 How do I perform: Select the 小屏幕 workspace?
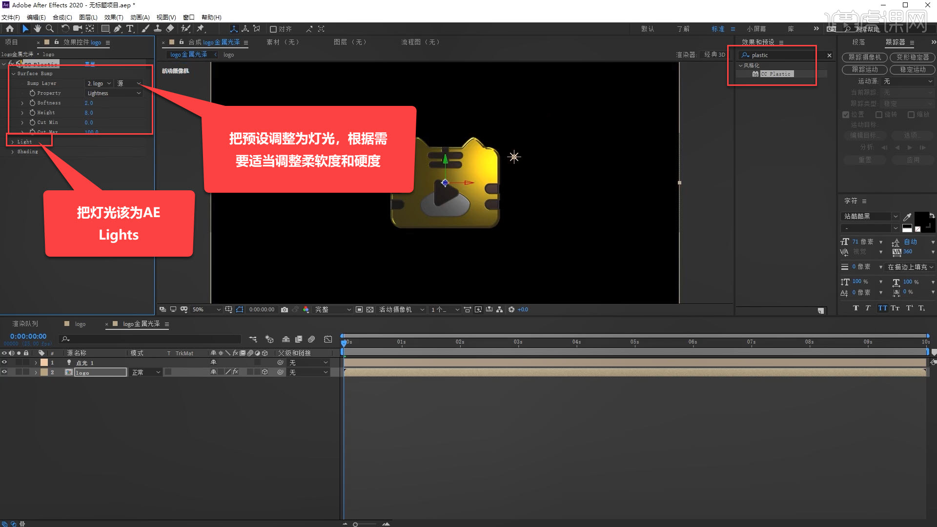(x=756, y=29)
